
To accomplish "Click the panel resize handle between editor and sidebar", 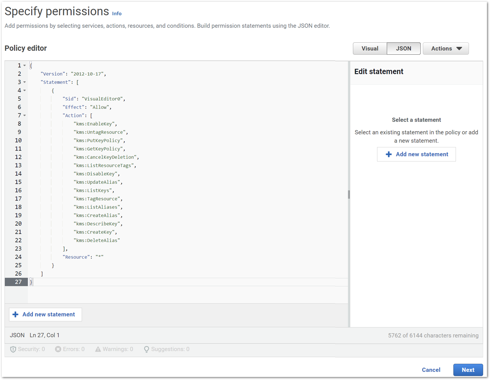I will (349, 194).
